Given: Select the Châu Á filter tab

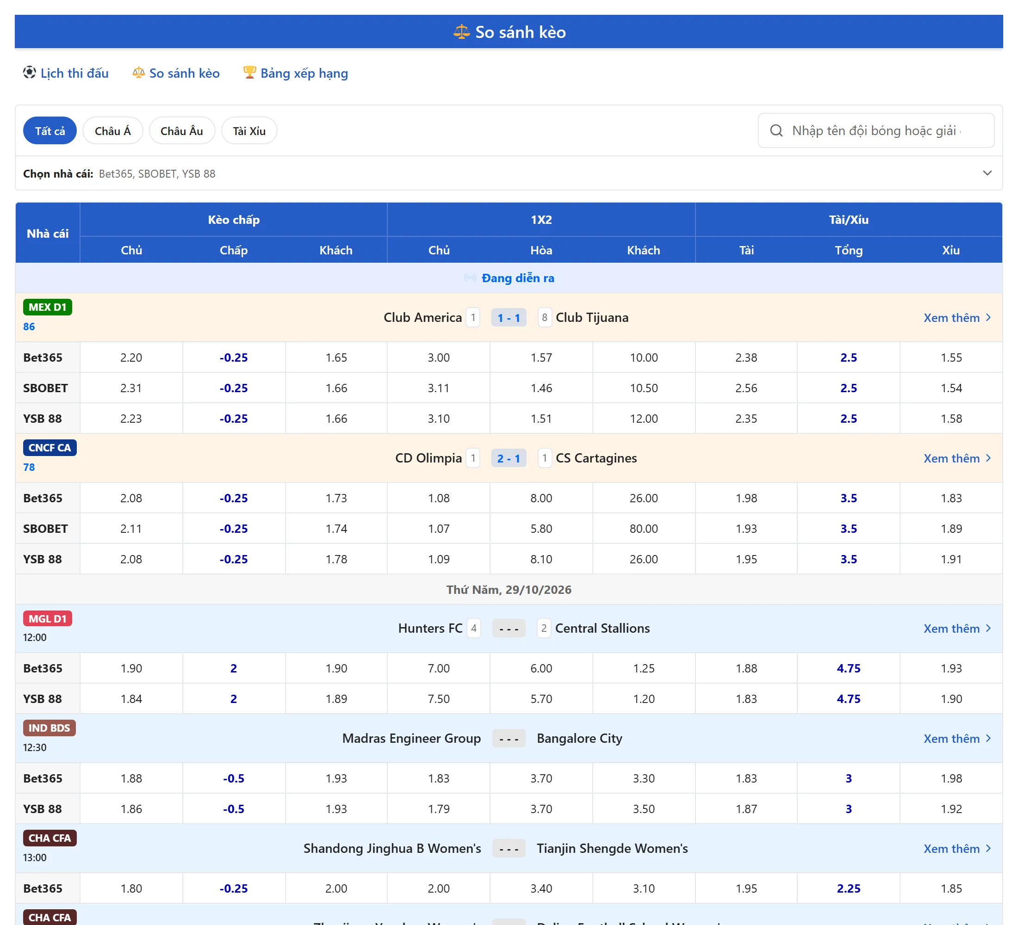Looking at the screenshot, I should tap(112, 131).
